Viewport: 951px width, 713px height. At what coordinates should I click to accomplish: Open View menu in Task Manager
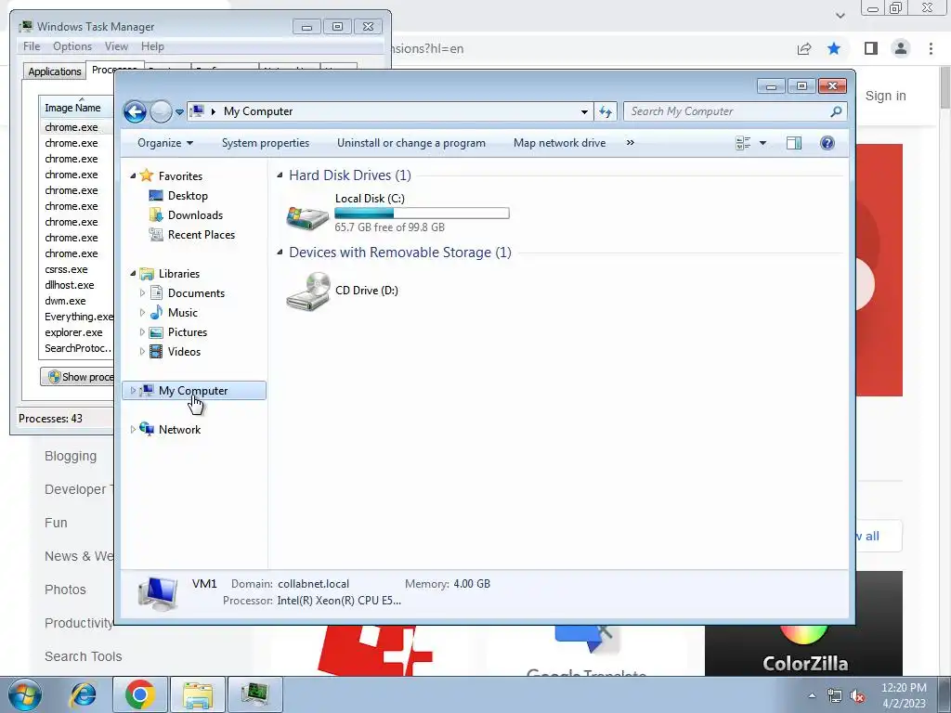[x=116, y=46]
